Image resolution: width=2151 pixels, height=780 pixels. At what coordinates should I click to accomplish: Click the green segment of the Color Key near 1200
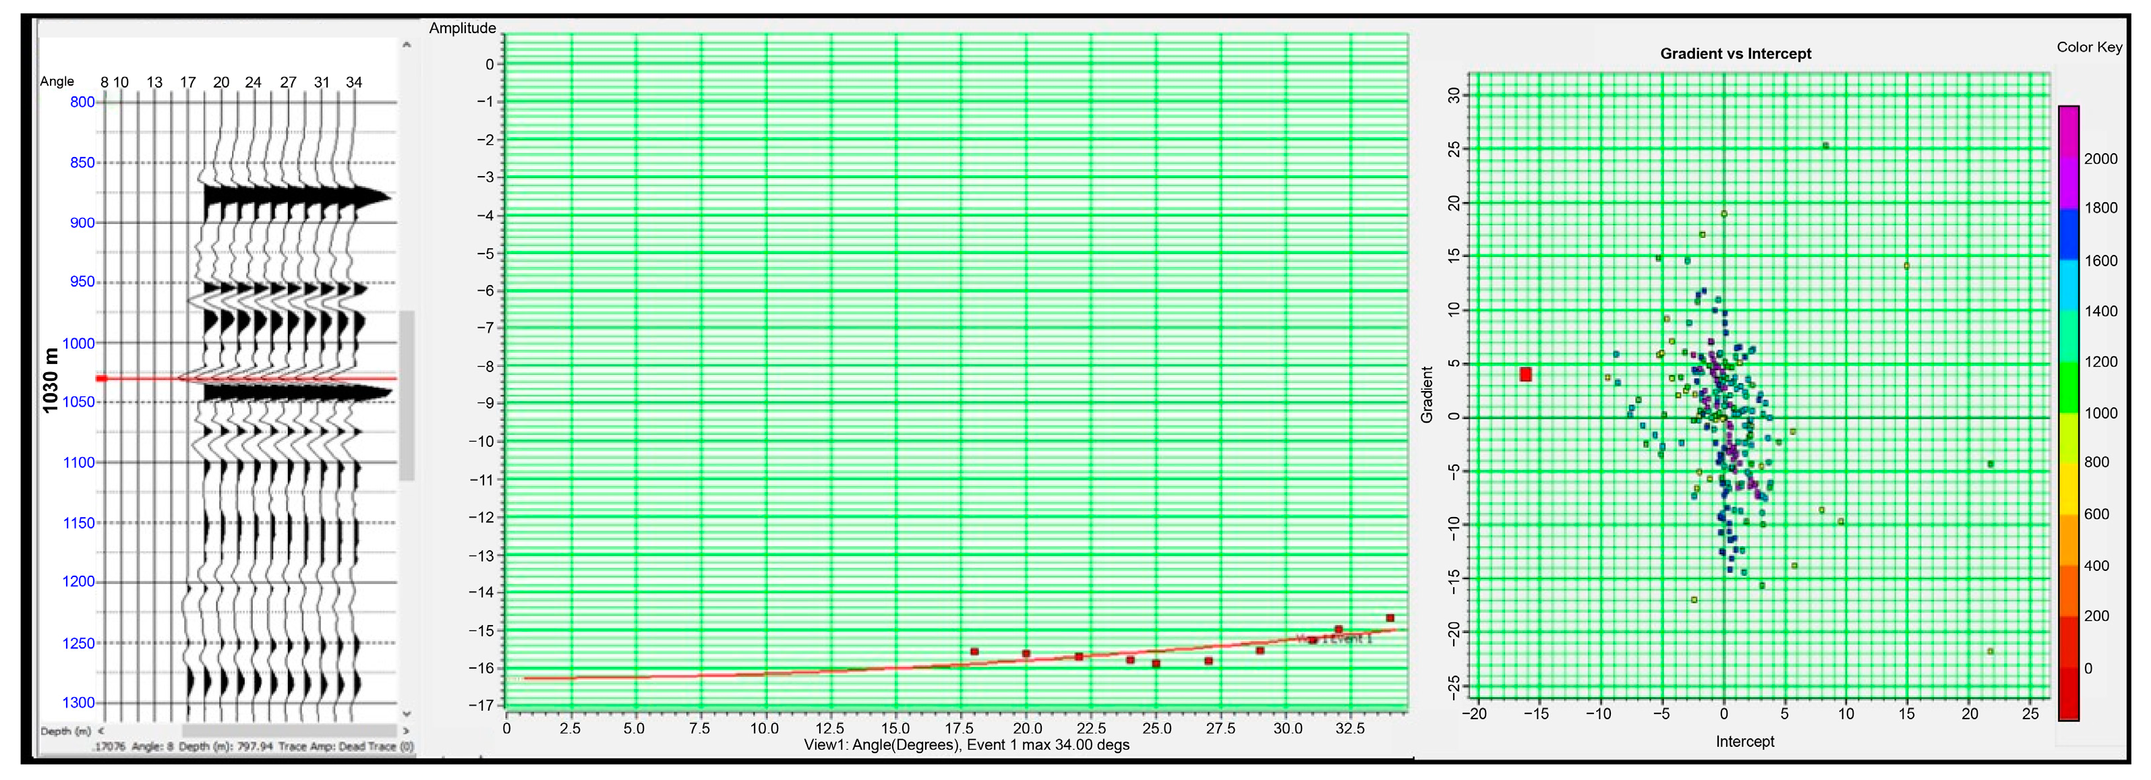click(x=2068, y=387)
